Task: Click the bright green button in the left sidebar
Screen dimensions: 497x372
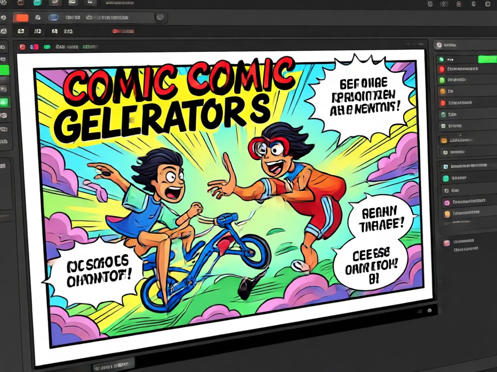Action: coord(4,70)
